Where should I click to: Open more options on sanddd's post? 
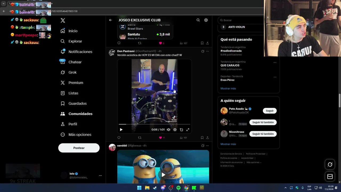[208, 146]
